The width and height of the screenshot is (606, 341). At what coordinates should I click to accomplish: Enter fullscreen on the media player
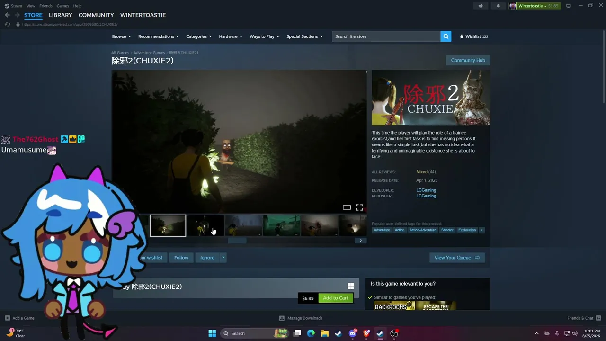coord(359,207)
